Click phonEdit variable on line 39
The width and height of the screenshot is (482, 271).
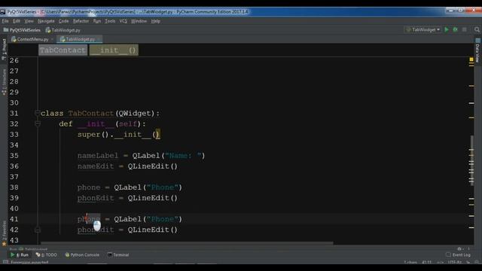click(x=96, y=198)
